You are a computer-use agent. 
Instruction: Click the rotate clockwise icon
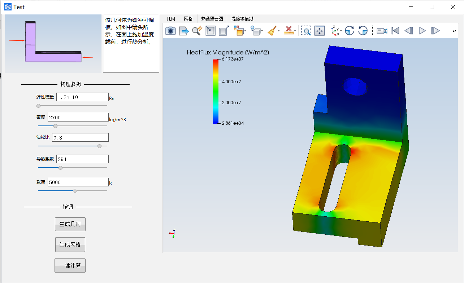[349, 31]
